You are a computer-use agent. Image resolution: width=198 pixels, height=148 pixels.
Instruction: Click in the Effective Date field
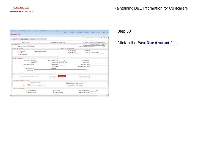click(x=29, y=46)
